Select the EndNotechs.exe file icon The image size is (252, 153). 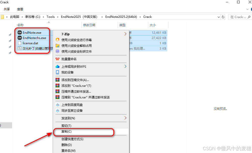click(x=20, y=38)
